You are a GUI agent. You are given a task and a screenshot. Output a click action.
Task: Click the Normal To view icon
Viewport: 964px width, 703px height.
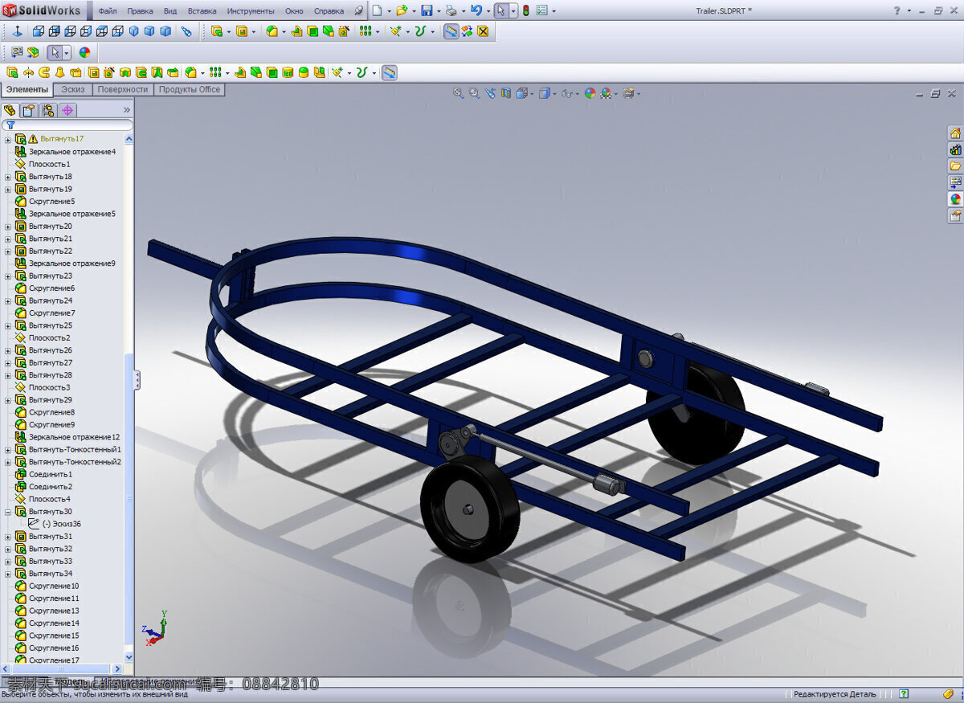tap(17, 31)
